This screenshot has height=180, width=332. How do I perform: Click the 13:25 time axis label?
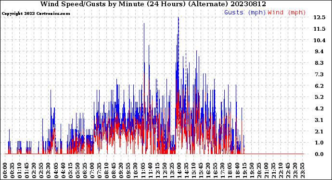(x=172, y=170)
